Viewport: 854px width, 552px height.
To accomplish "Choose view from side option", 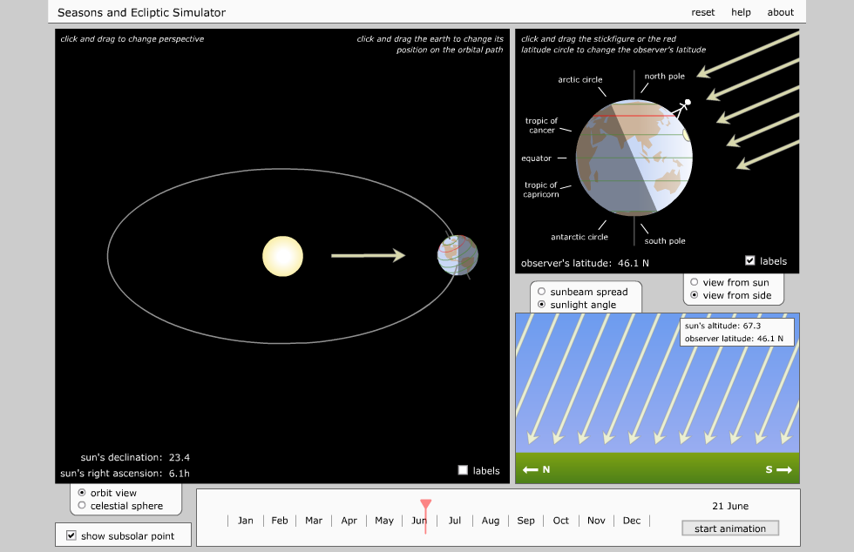I will click(694, 295).
